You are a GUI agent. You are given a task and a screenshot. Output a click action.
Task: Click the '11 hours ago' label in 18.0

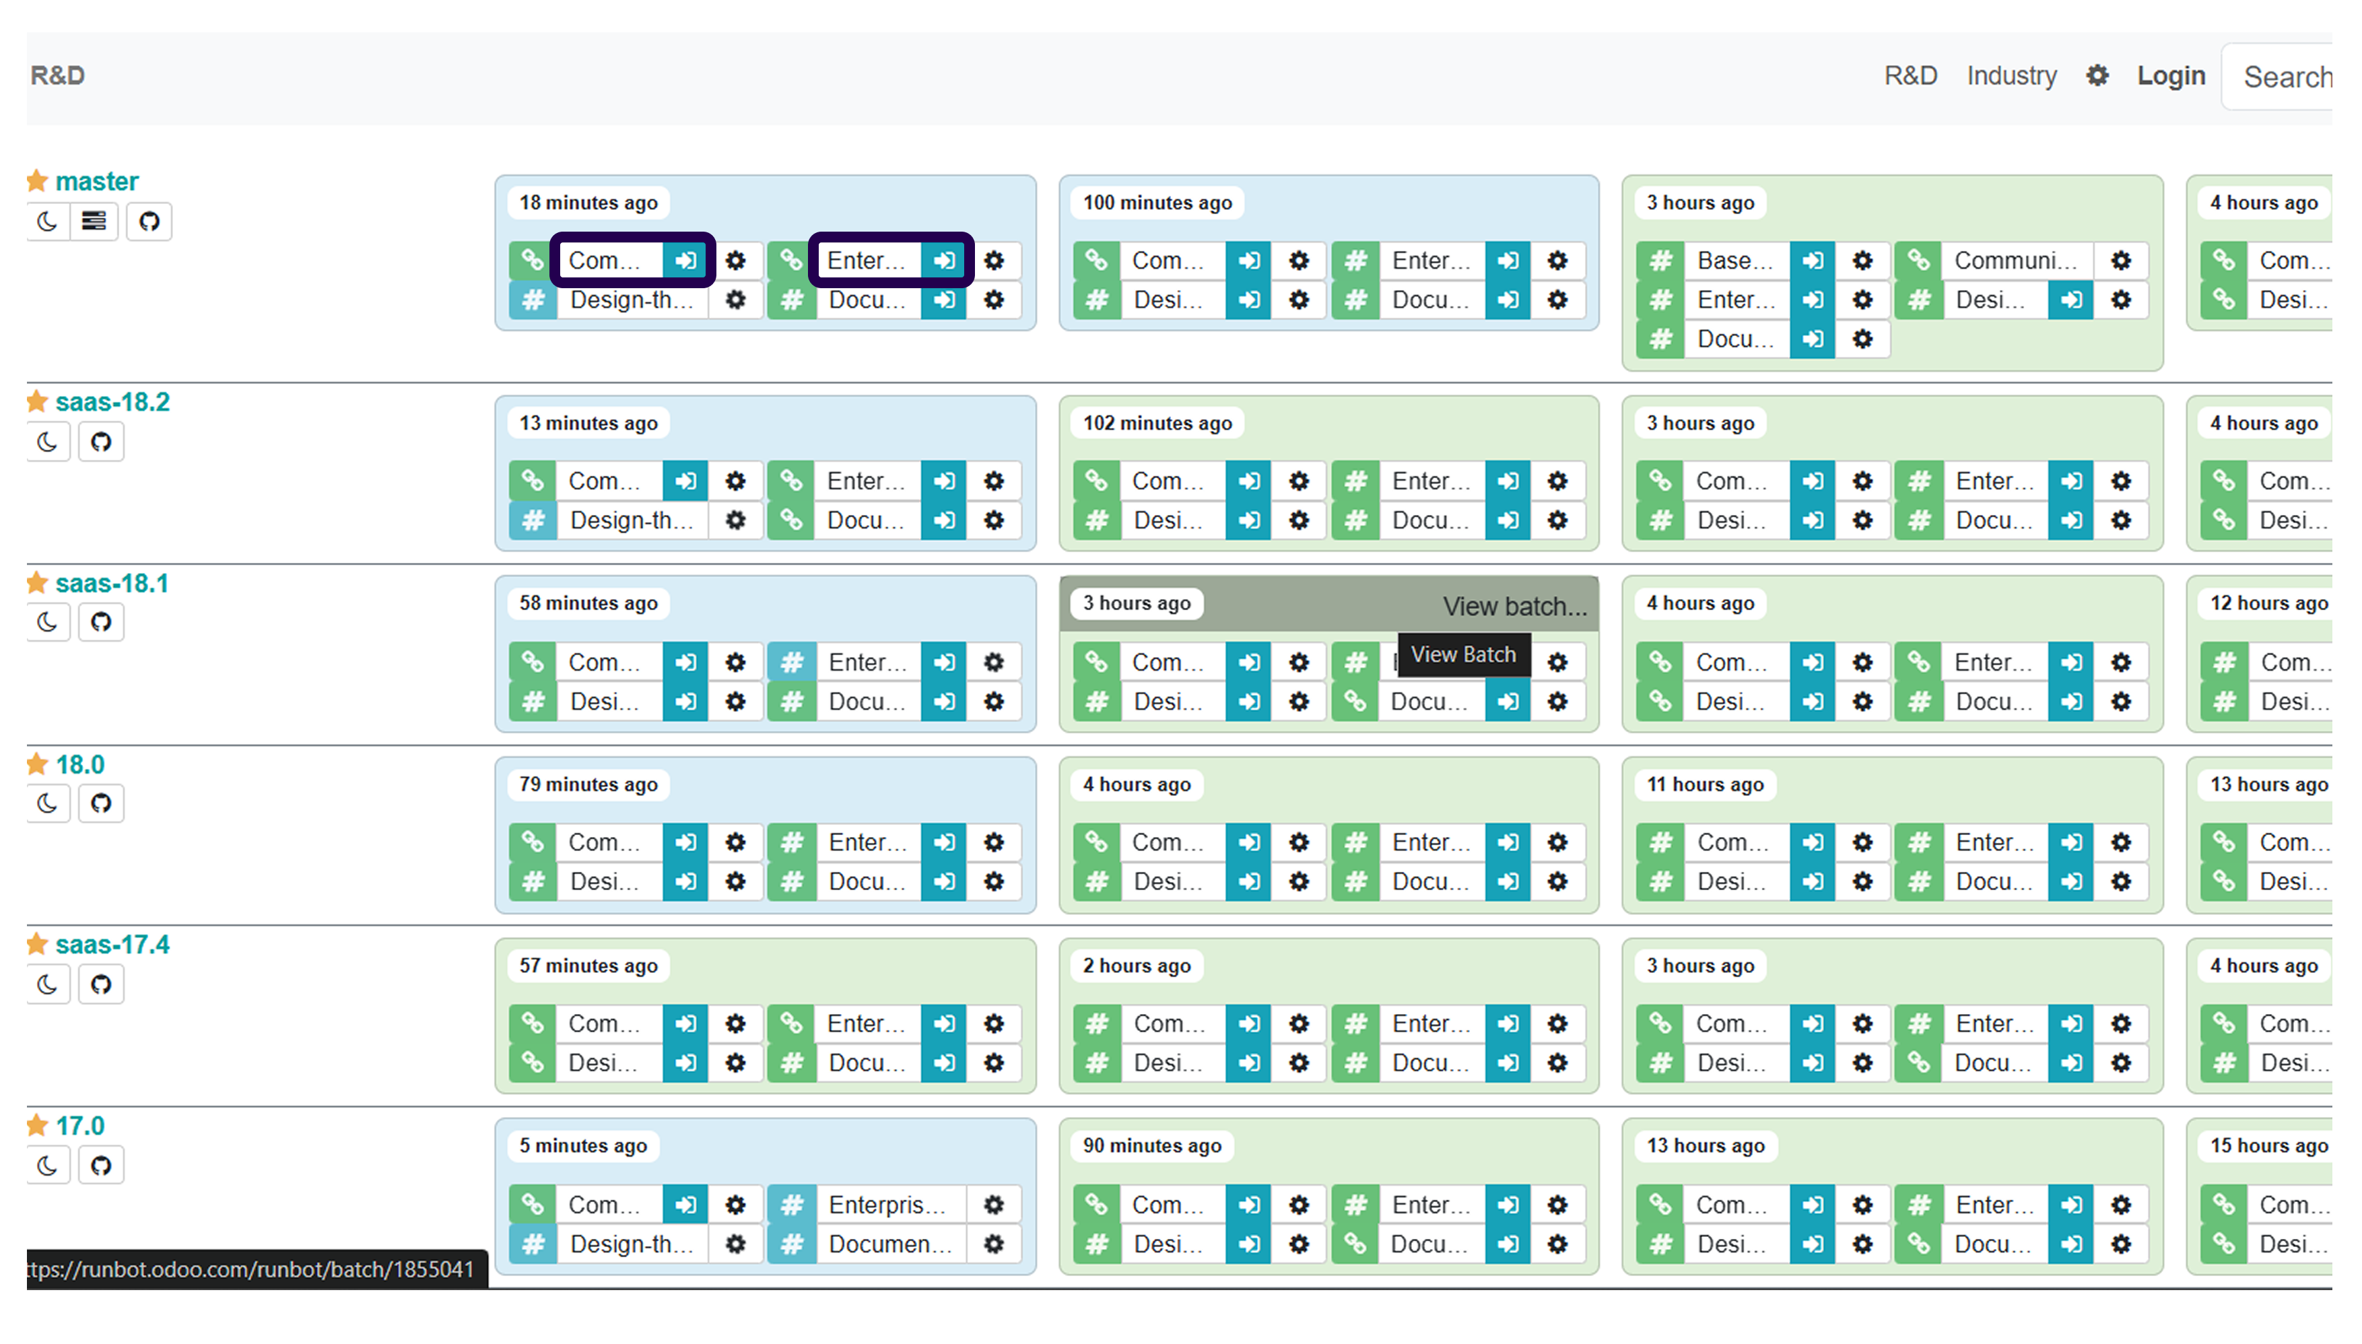click(1705, 784)
